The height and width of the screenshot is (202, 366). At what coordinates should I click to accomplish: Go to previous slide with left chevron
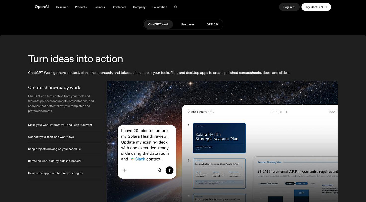[x=272, y=112]
